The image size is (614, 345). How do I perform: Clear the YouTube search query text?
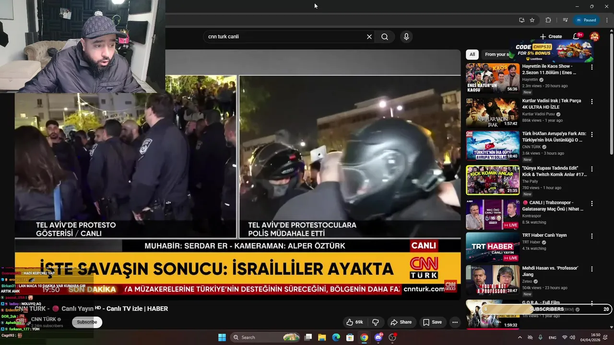tap(369, 37)
